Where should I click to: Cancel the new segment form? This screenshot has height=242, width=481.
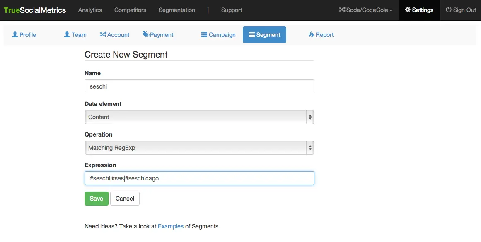pyautogui.click(x=125, y=199)
